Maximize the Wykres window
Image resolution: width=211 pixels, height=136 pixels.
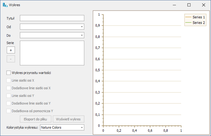(189, 5)
